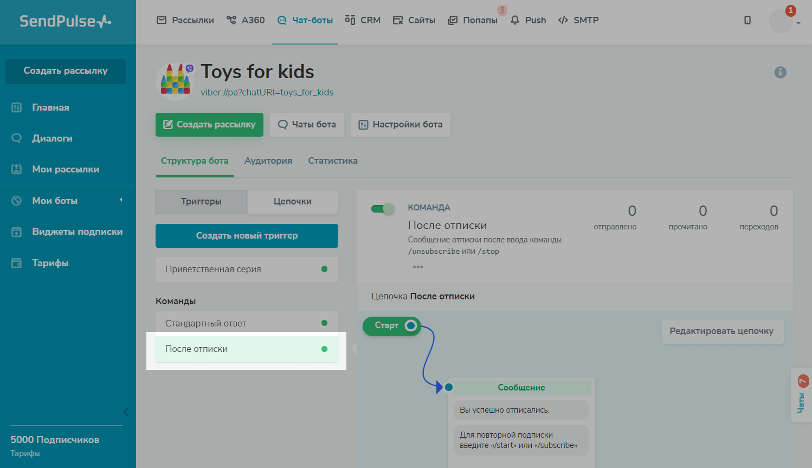Click the Сообщение block input connector dot
Image resolution: width=812 pixels, height=468 pixels.
point(449,387)
